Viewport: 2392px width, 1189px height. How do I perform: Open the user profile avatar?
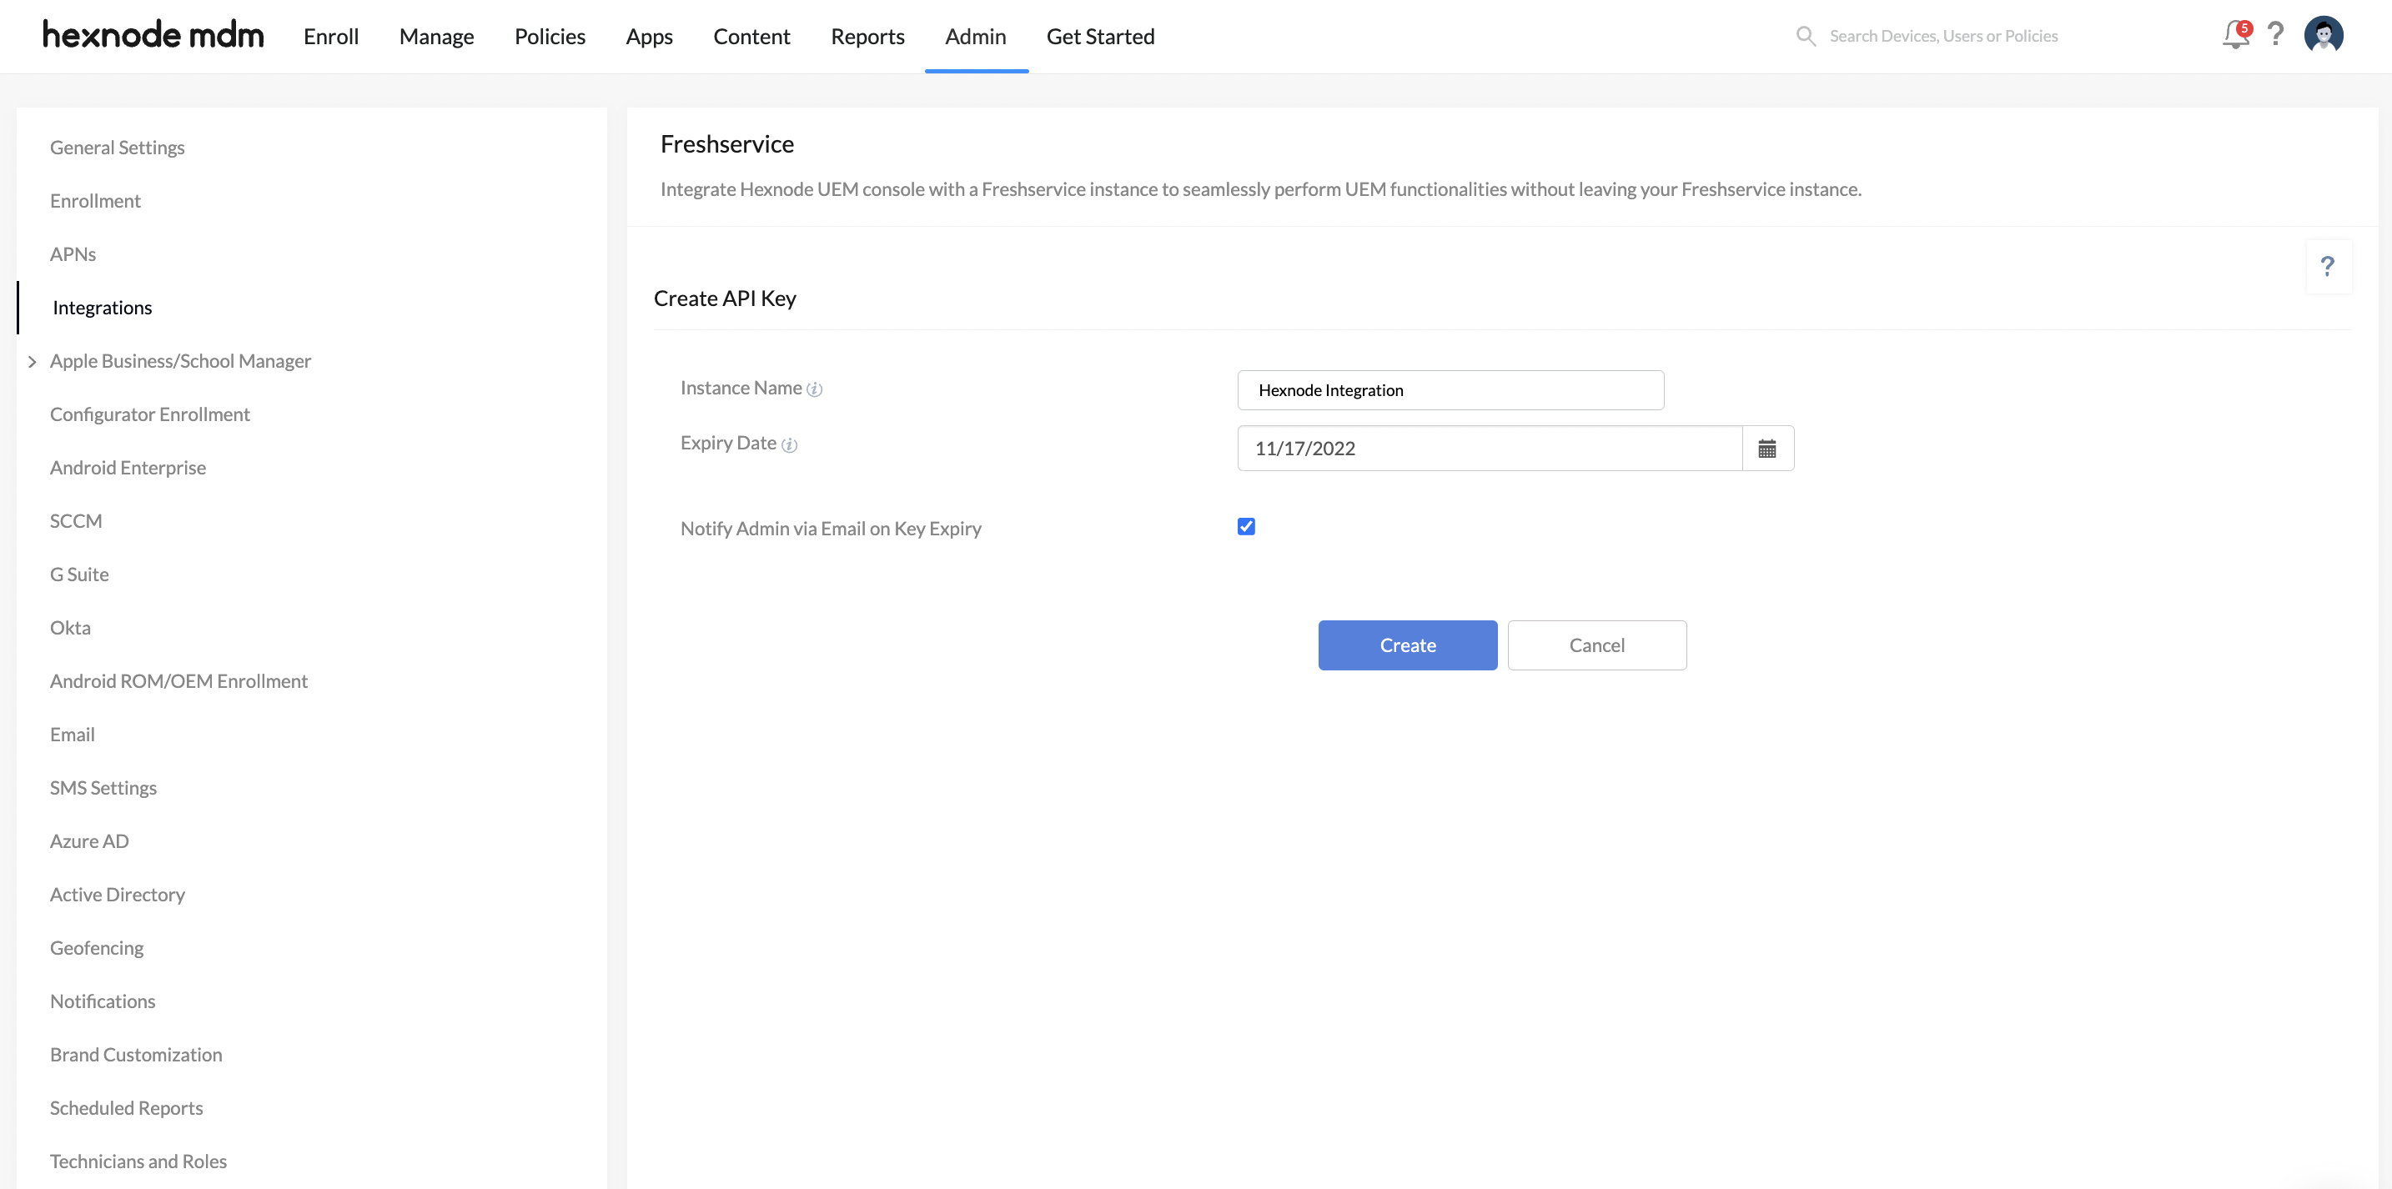point(2324,35)
